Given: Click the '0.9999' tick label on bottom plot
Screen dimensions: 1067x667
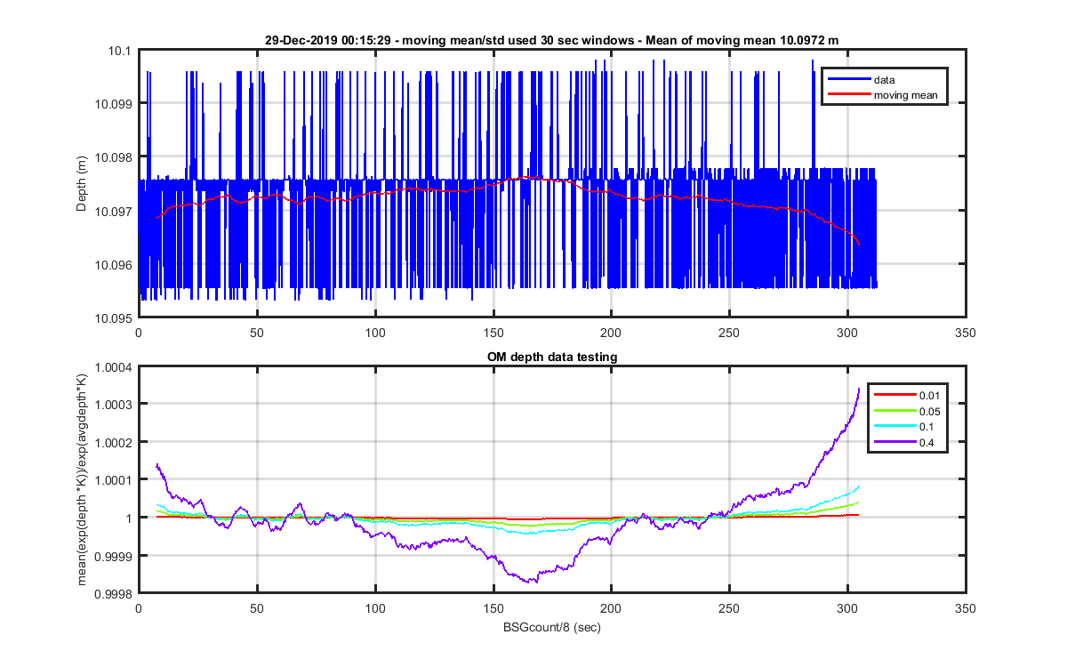Looking at the screenshot, I should [116, 556].
